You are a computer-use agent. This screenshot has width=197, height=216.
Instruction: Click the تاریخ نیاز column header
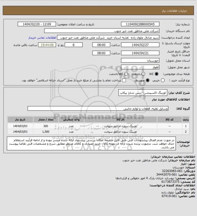point(20,120)
